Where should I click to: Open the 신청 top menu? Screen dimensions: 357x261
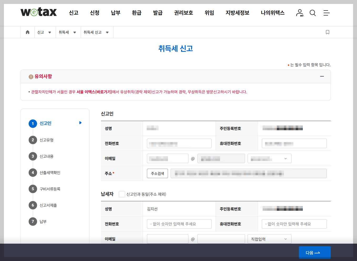[95, 13]
